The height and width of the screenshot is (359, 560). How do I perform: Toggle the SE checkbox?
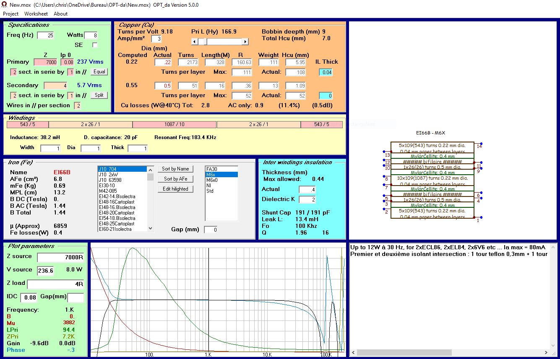[95, 45]
